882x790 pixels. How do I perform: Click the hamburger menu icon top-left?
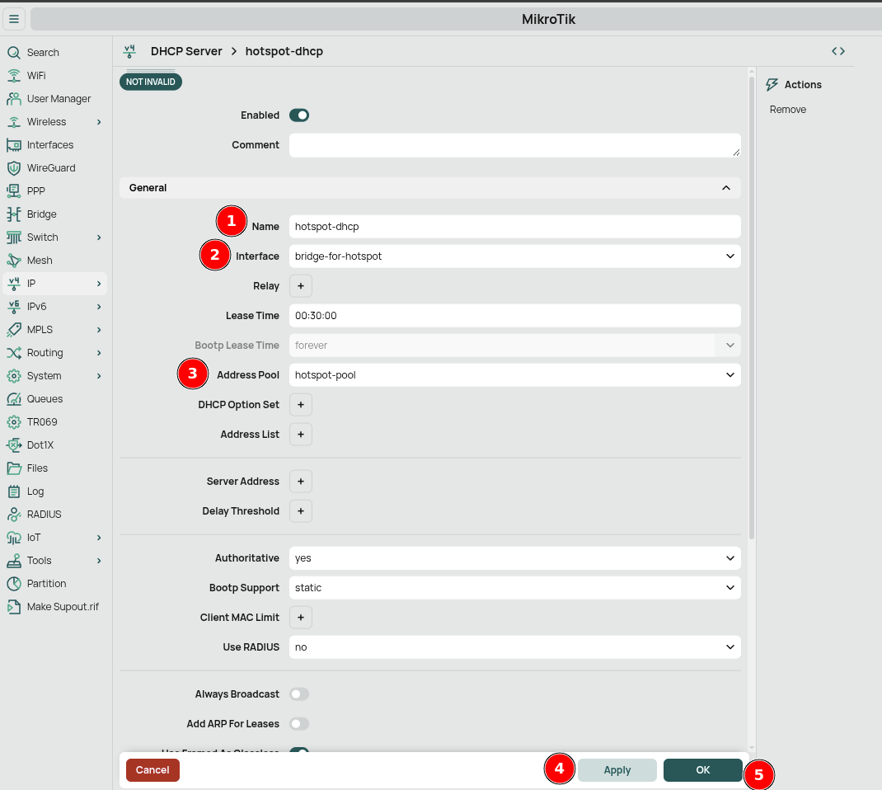click(14, 19)
